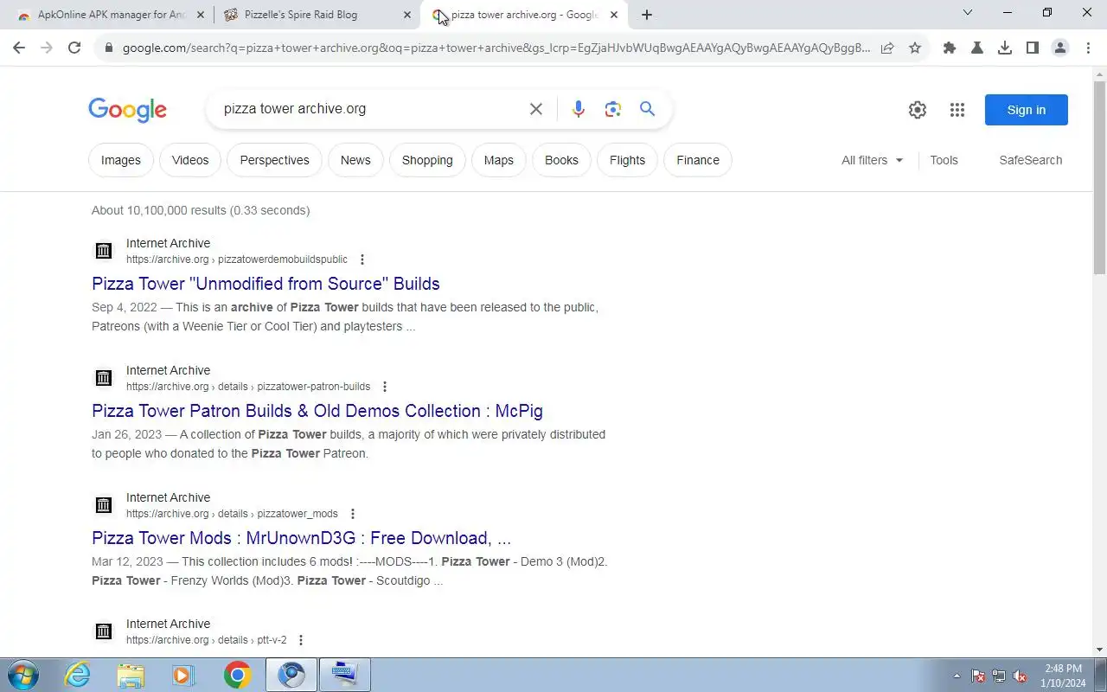Open Chrome from the taskbar
Image resolution: width=1107 pixels, height=692 pixels.
pos(237,675)
